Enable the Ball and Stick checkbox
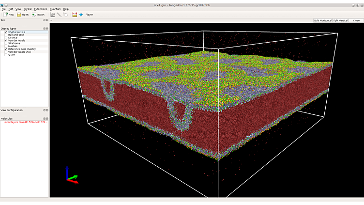Viewport: 364px width, 205px height. click(x=6, y=35)
